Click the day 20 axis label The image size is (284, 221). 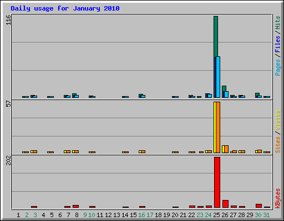(x=175, y=215)
